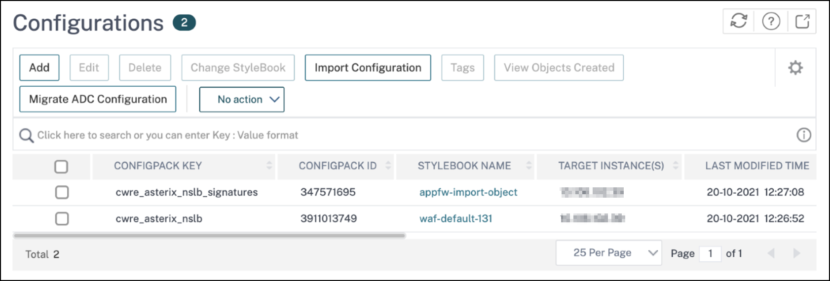Image resolution: width=830 pixels, height=281 pixels.
Task: Click the Import Configuration button
Action: coord(368,68)
